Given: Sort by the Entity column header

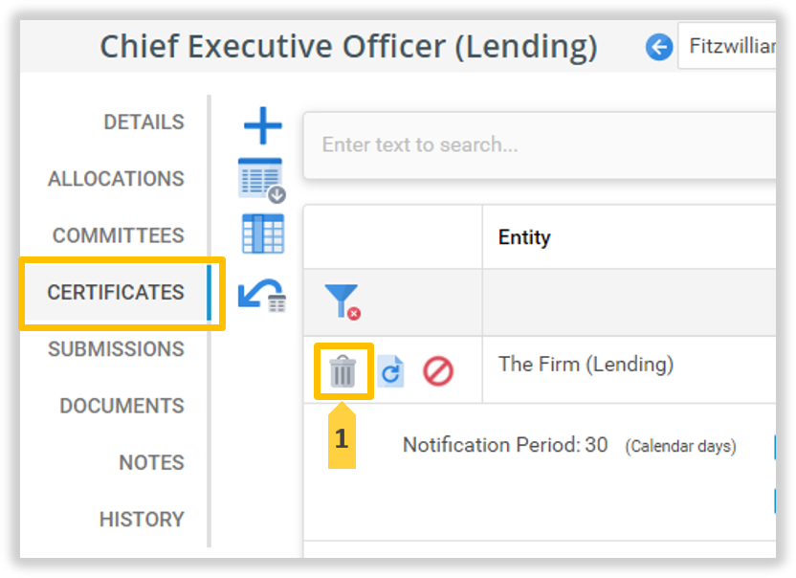Looking at the screenshot, I should pyautogui.click(x=524, y=237).
